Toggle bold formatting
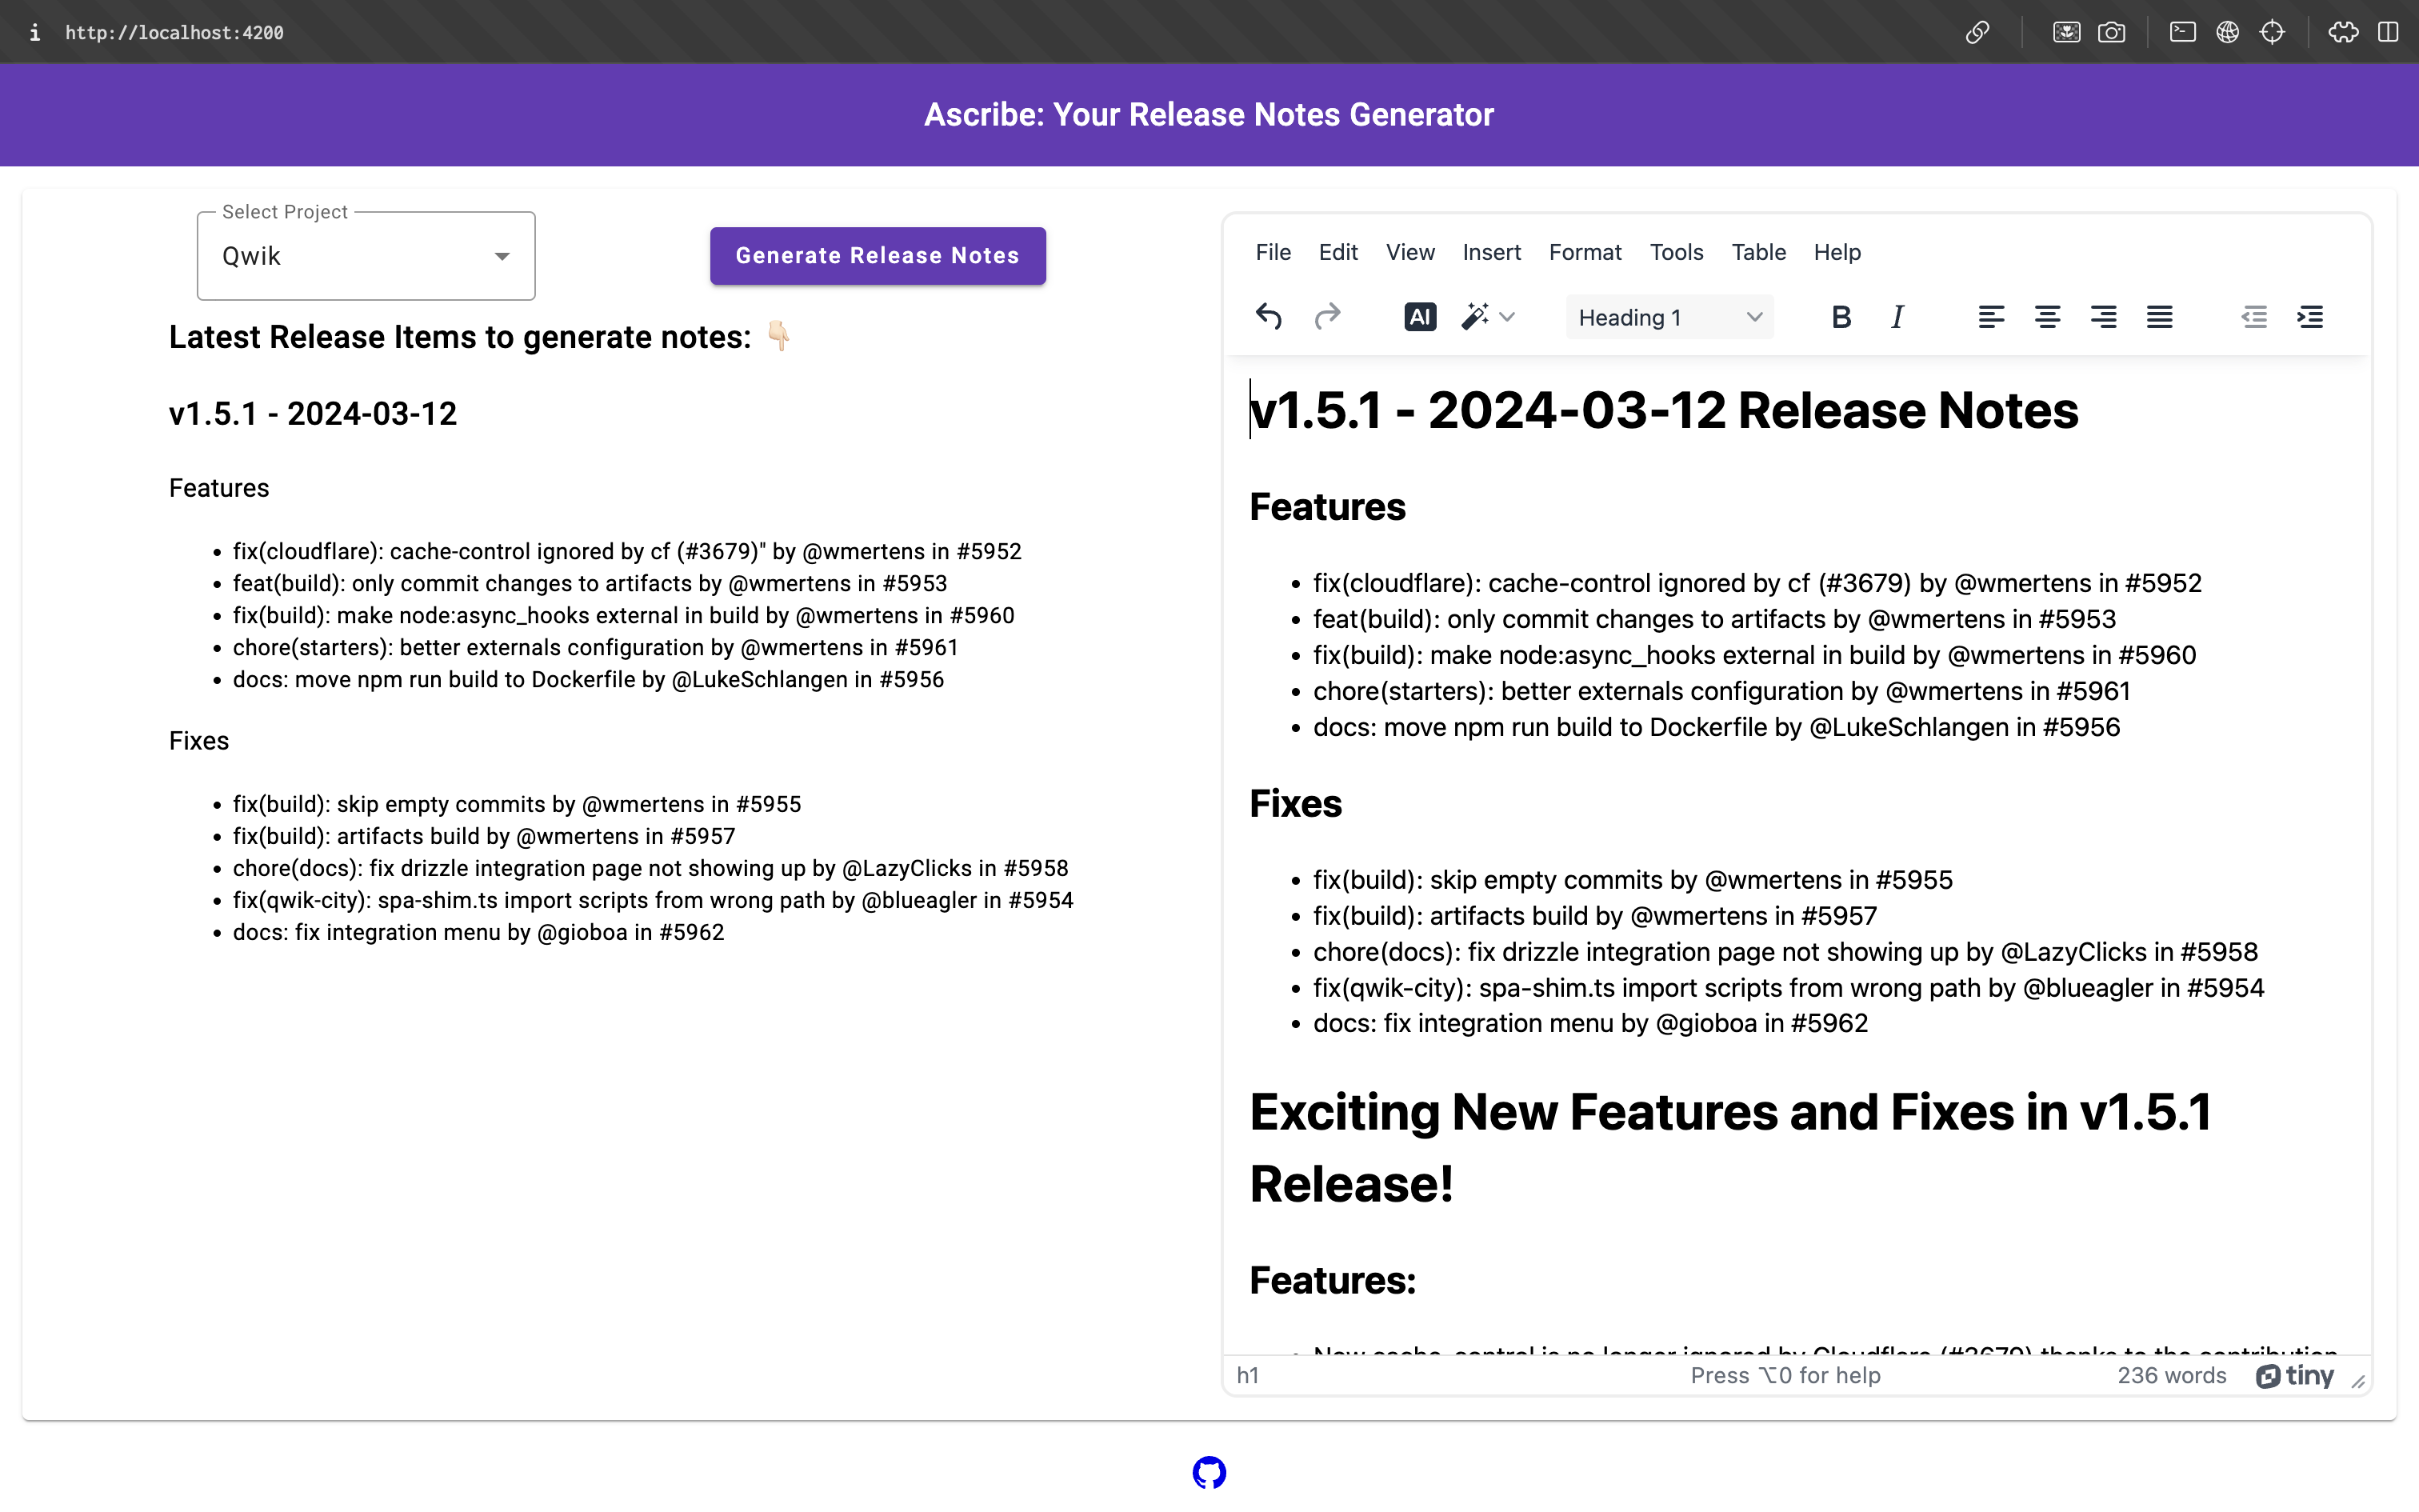Viewport: 2419px width, 1512px height. click(1840, 317)
